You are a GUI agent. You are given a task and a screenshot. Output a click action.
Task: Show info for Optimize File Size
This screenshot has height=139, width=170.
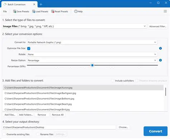pyautogui.click(x=160, y=48)
